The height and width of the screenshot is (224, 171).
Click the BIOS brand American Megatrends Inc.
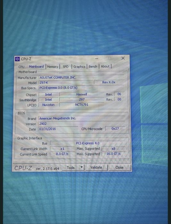coord(82,118)
